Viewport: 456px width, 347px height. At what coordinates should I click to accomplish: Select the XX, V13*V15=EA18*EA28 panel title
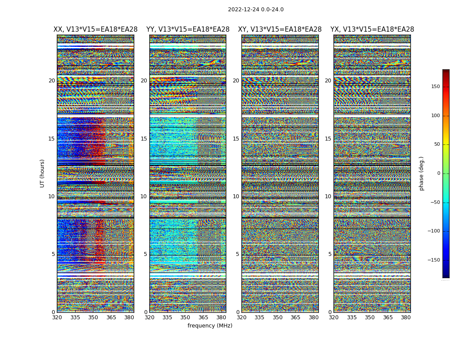click(96, 29)
